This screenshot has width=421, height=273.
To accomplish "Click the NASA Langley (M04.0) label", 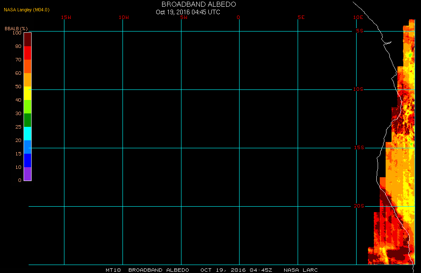I will click(27, 10).
